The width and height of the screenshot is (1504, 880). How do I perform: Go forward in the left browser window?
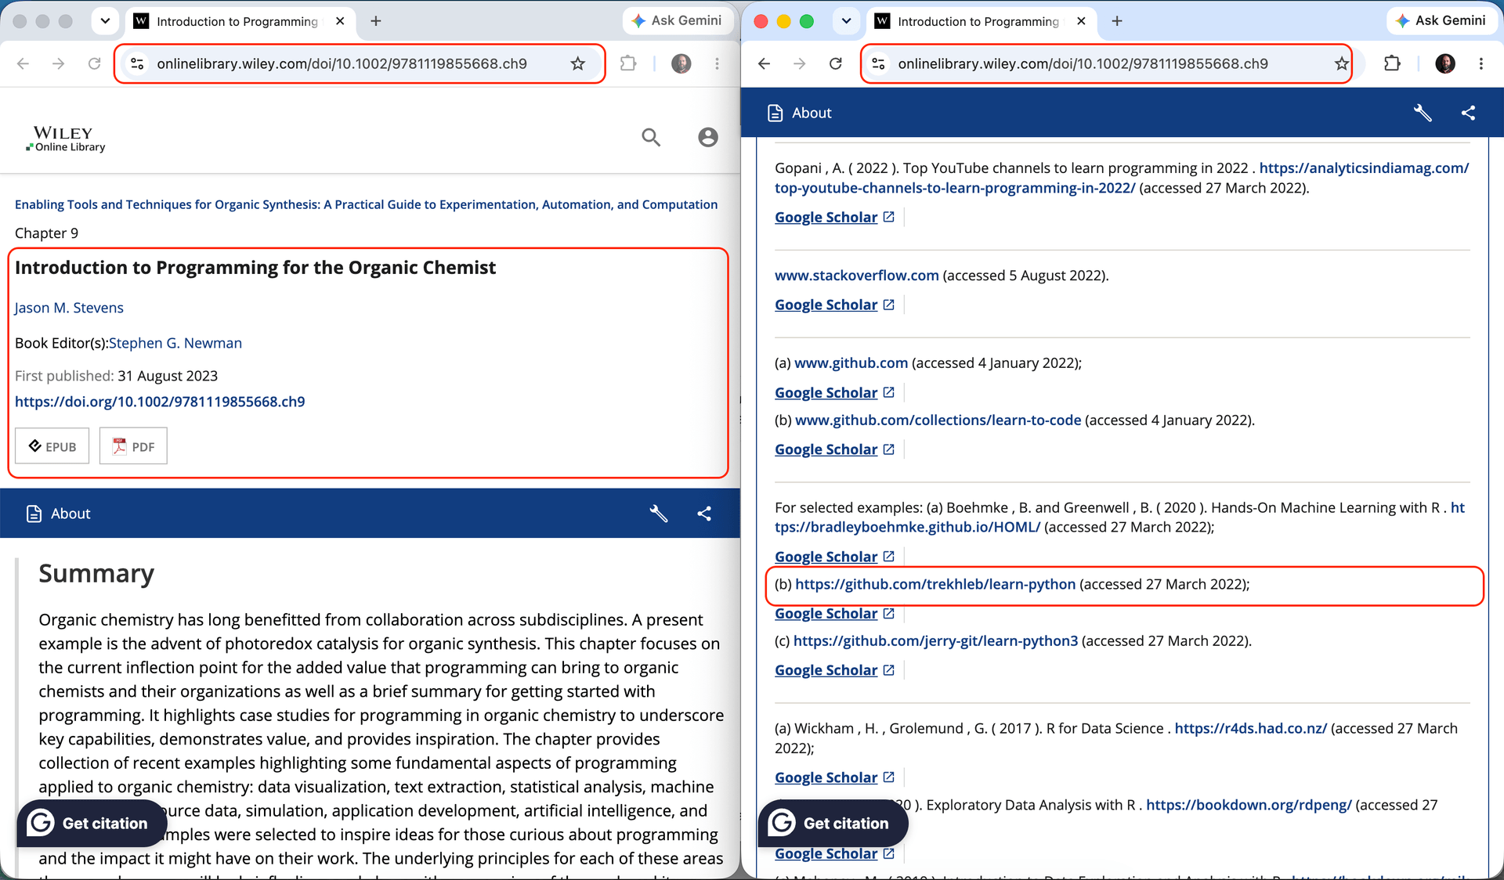(58, 63)
